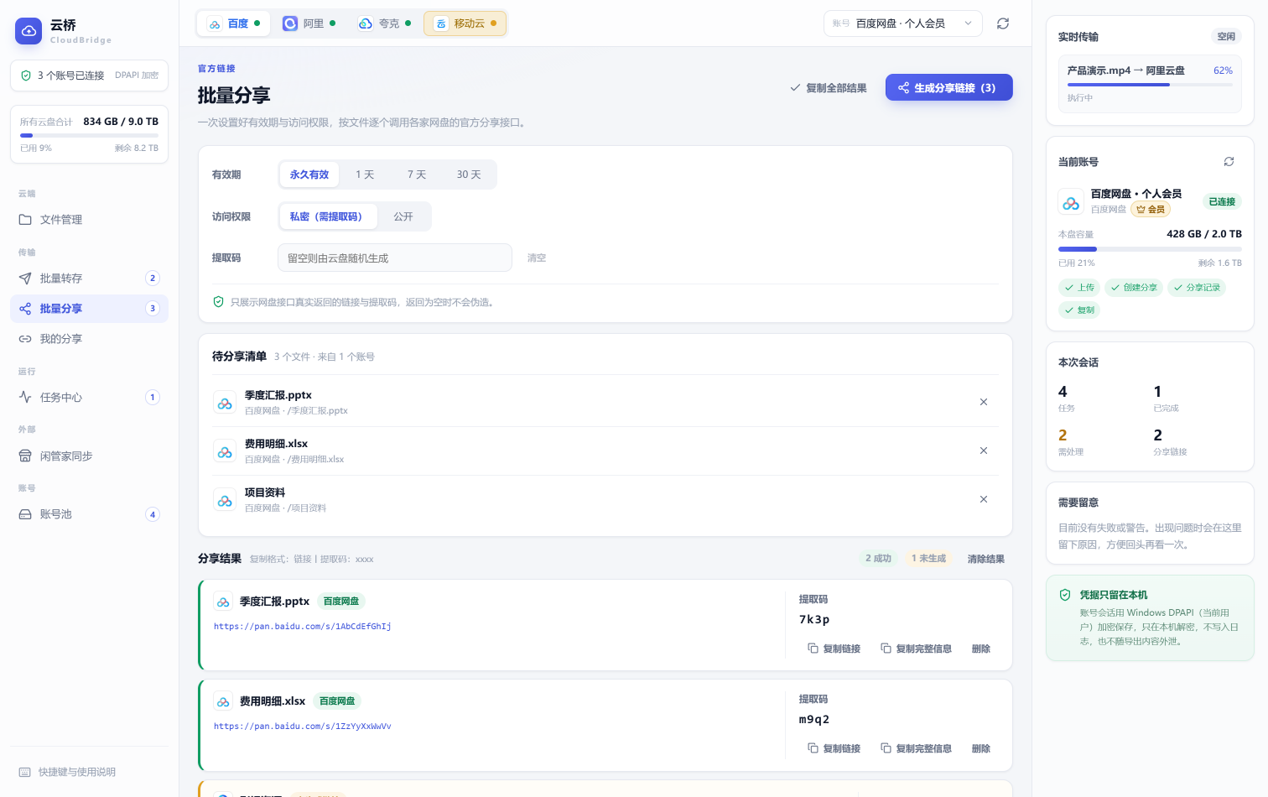Switch to the 移动云 account tab
This screenshot has width=1268, height=797.
coord(465,23)
